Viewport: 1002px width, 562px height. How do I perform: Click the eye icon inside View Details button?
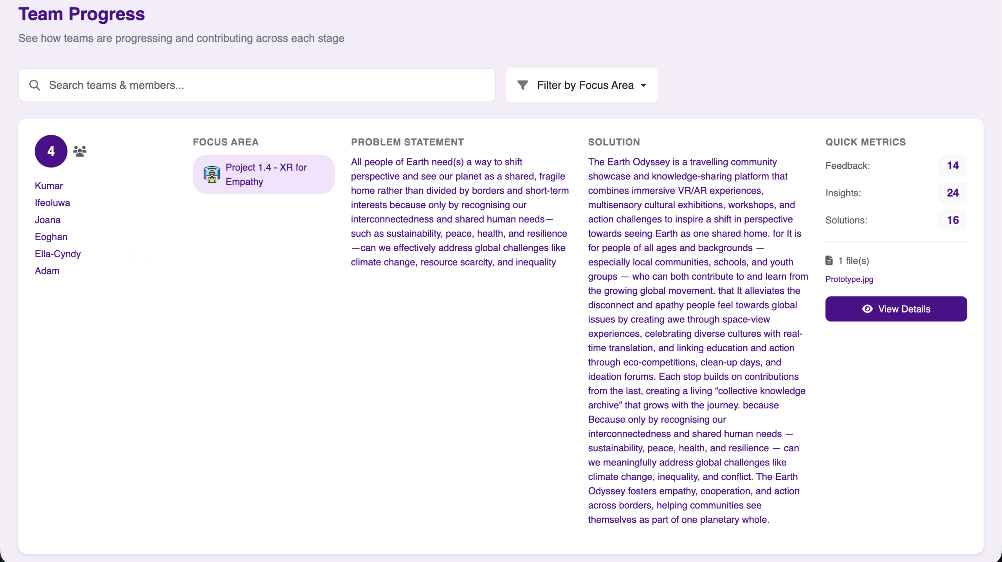pos(867,309)
